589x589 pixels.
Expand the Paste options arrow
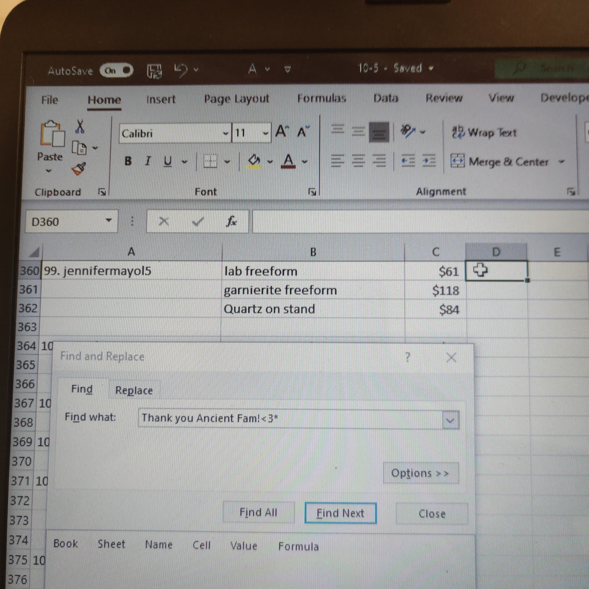pyautogui.click(x=48, y=171)
